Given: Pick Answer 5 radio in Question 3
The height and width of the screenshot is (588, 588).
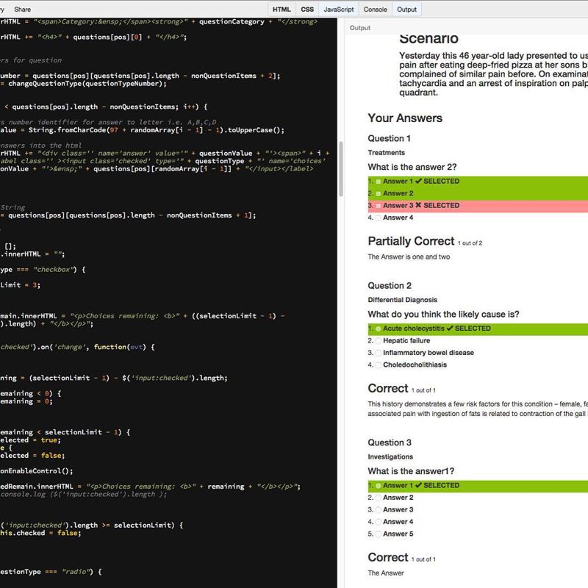Looking at the screenshot, I should coord(379,534).
